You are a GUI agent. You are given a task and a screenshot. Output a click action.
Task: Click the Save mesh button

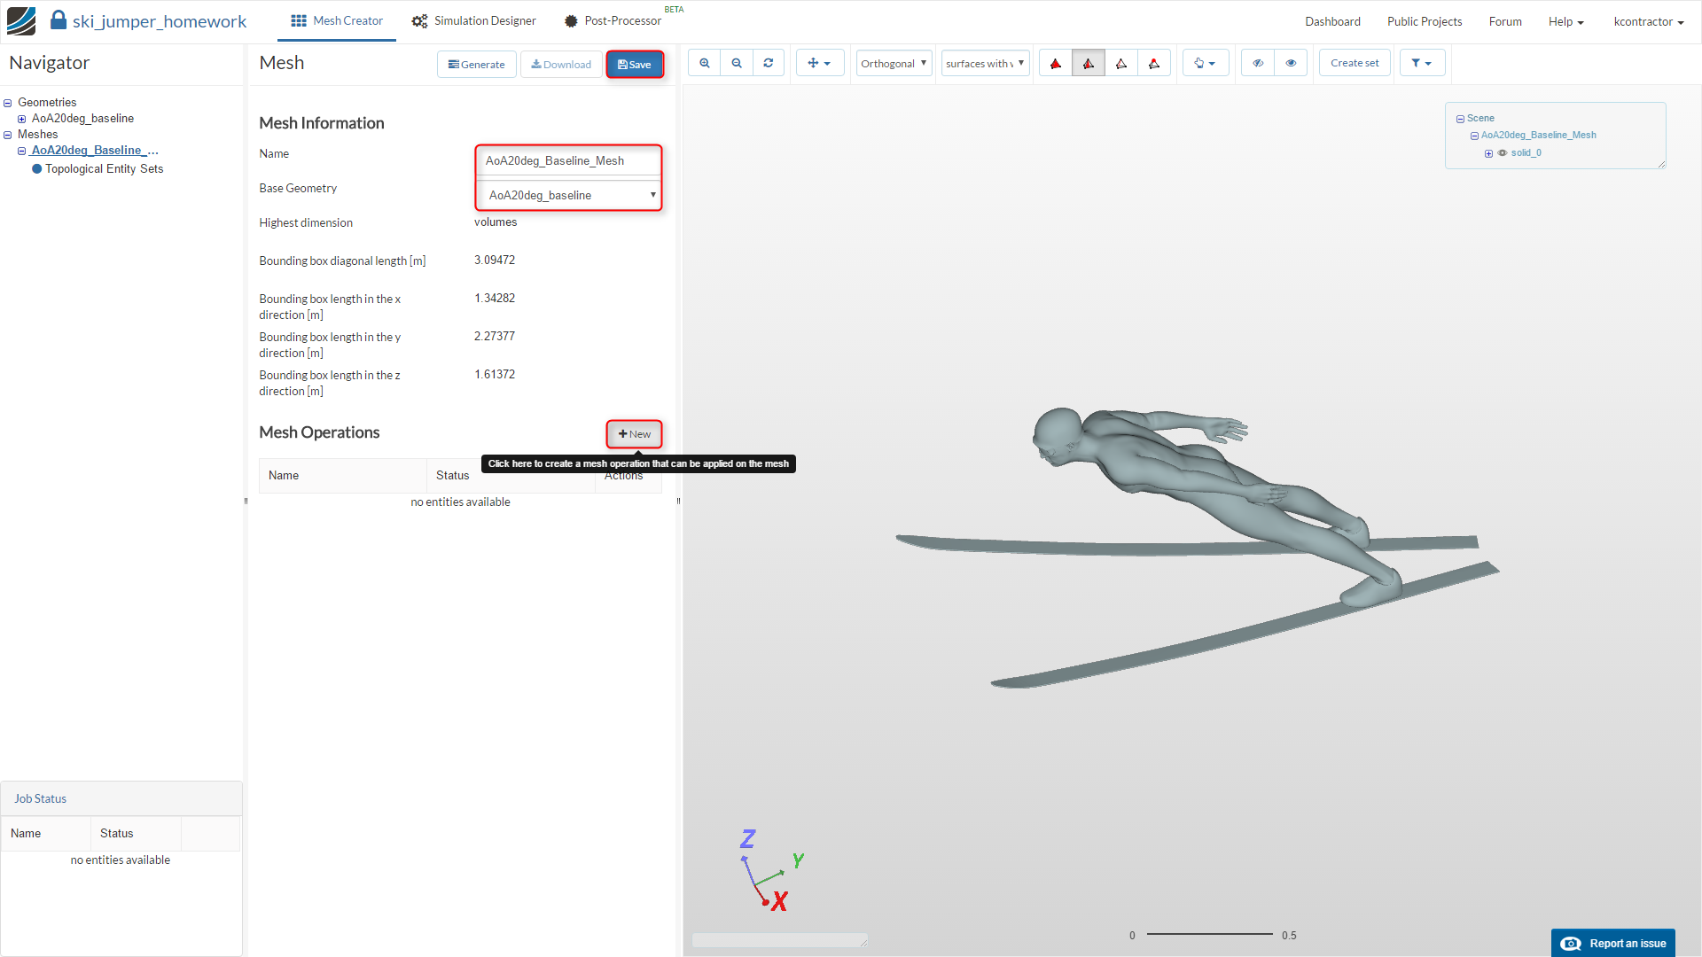tap(635, 65)
